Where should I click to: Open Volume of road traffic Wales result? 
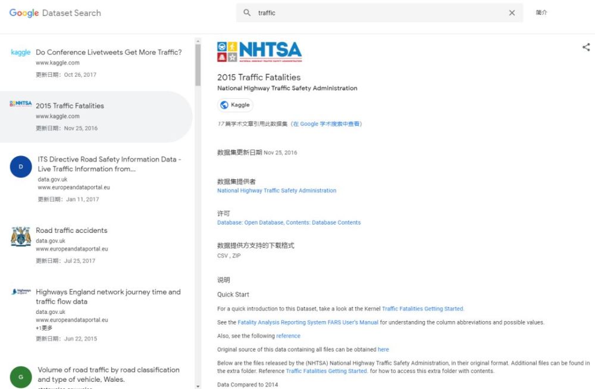tap(108, 375)
